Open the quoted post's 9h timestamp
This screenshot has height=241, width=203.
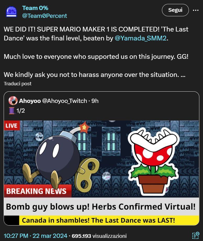(x=95, y=101)
